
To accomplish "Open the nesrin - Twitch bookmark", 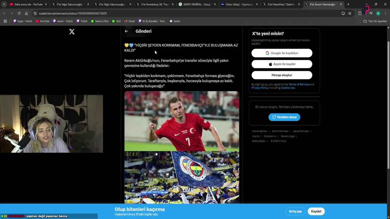I will 63,21.
